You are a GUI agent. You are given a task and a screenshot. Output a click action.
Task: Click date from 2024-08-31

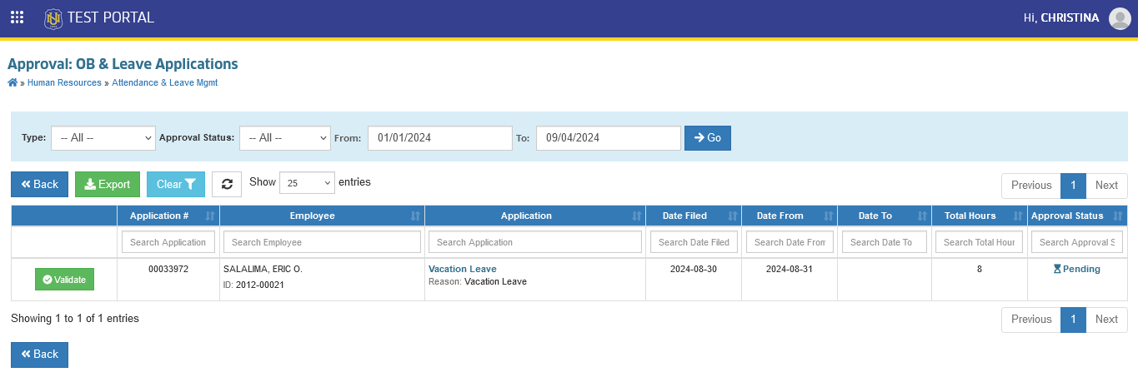pyautogui.click(x=790, y=269)
